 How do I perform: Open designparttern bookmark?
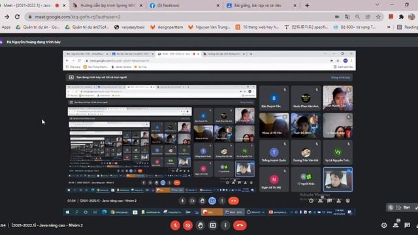coord(167,27)
